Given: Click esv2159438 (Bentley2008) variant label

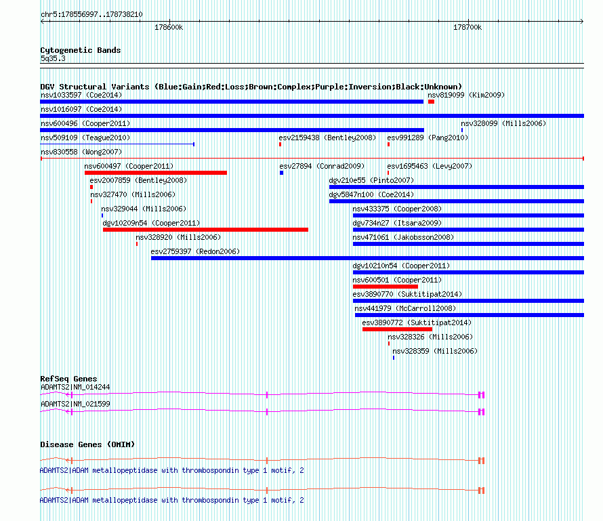Looking at the screenshot, I should pos(327,138).
